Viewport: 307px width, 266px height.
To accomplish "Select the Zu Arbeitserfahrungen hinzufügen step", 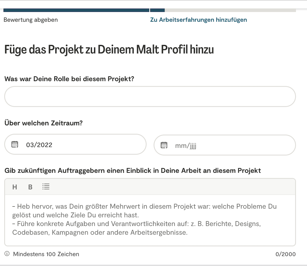I will pyautogui.click(x=199, y=20).
